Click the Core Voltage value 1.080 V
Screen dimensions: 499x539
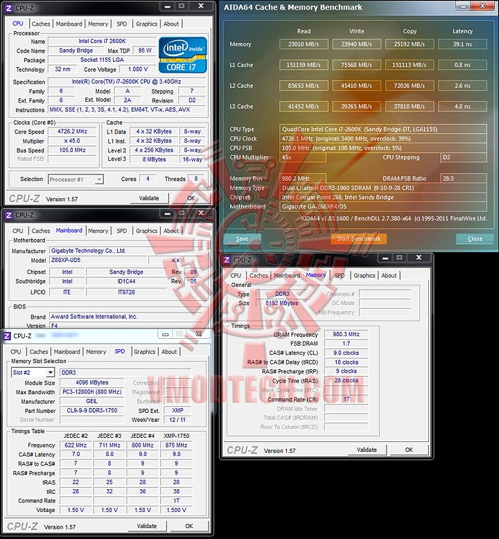(x=138, y=69)
